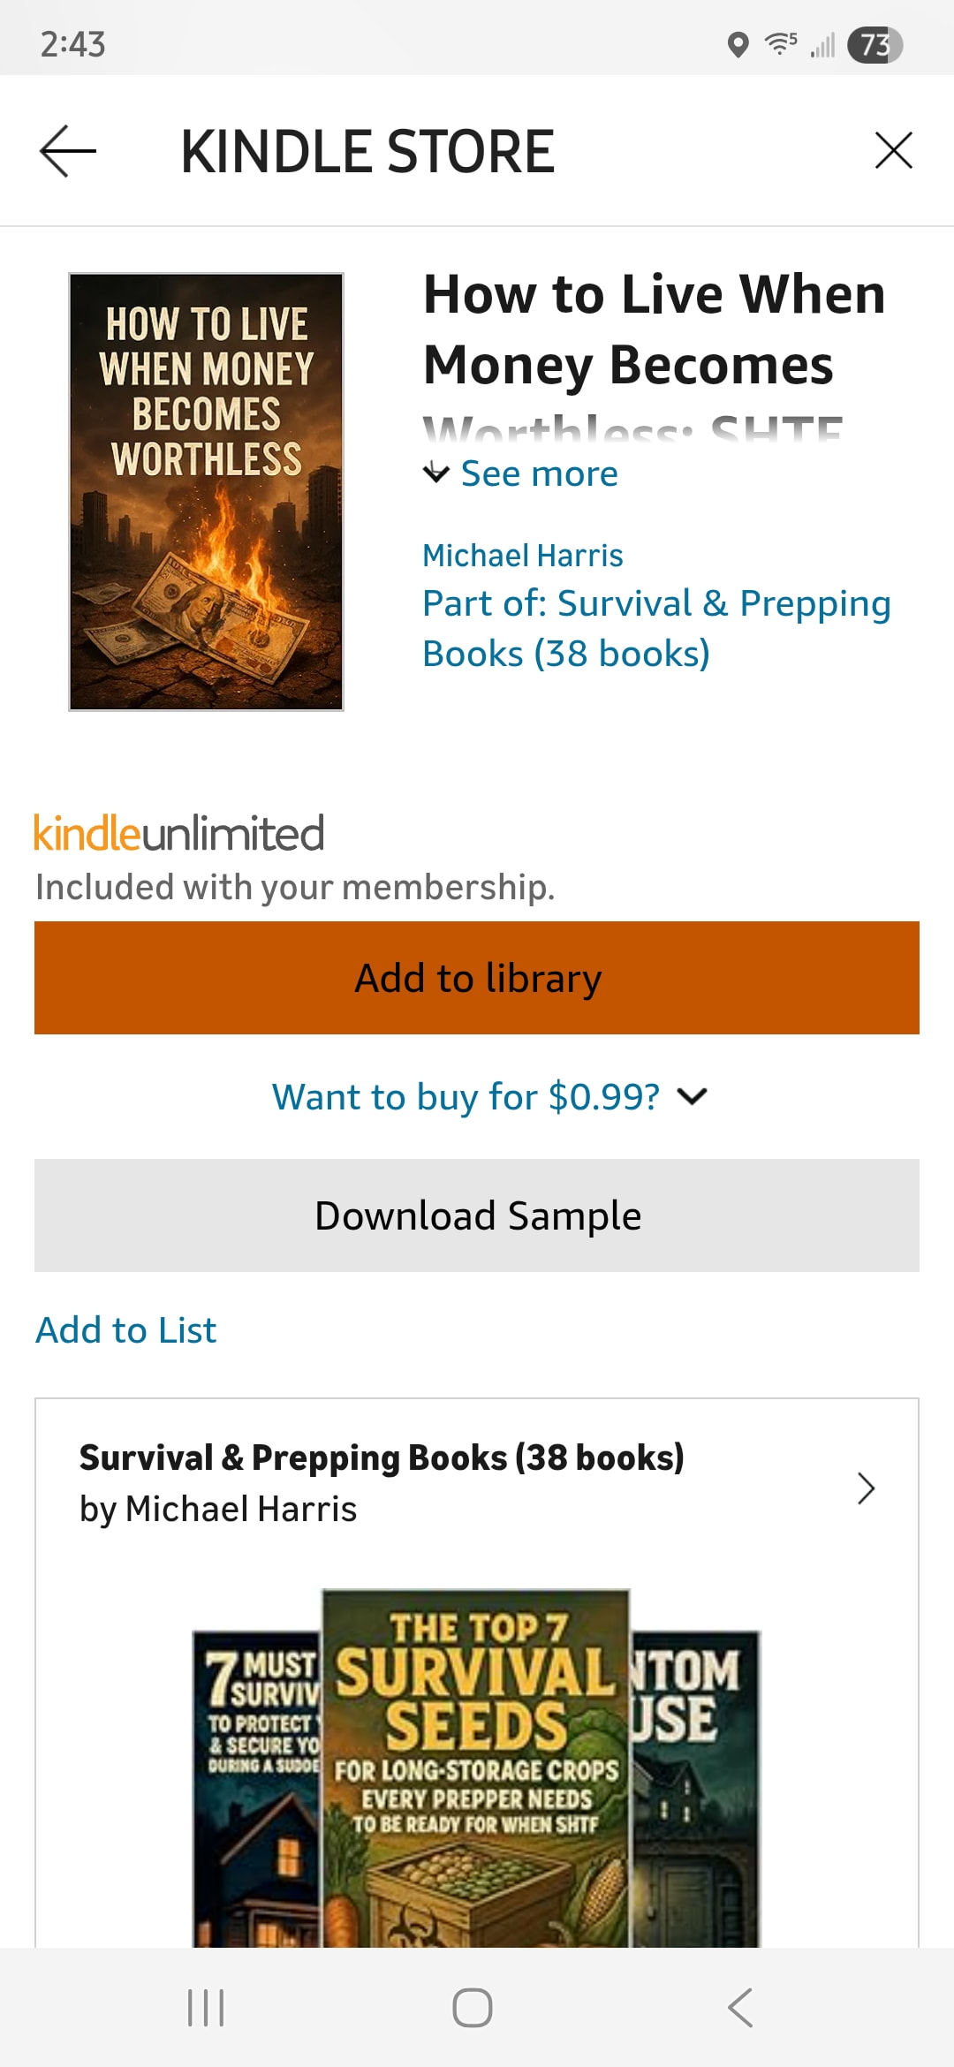The height and width of the screenshot is (2067, 954).
Task: Tap the Wi-Fi icon in status bar
Action: [780, 43]
